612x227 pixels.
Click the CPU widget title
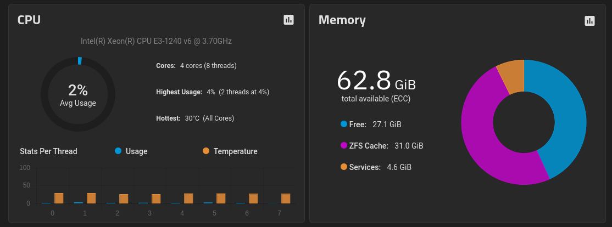(x=29, y=20)
